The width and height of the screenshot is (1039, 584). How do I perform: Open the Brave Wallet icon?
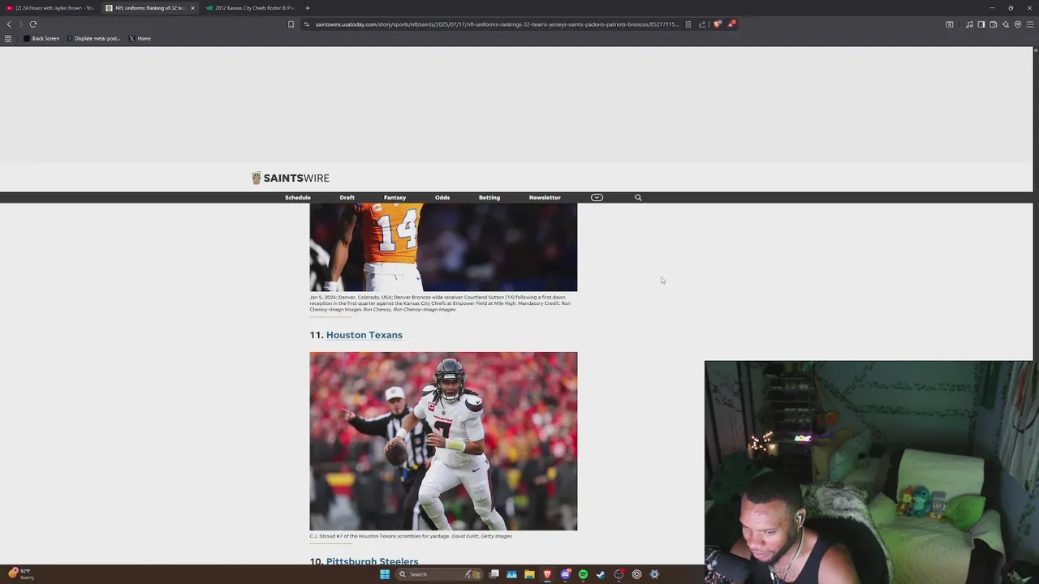(x=994, y=24)
